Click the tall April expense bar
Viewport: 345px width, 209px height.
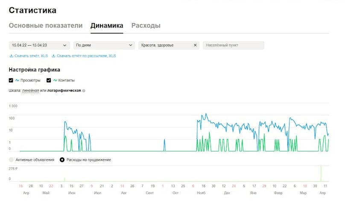(321, 174)
